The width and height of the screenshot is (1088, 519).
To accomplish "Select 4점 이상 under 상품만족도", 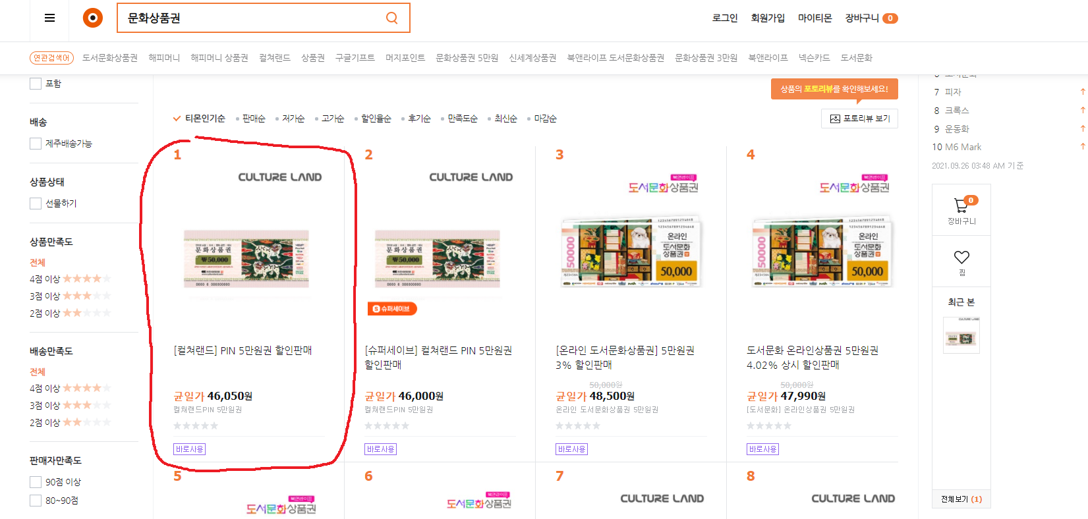I will (x=70, y=279).
